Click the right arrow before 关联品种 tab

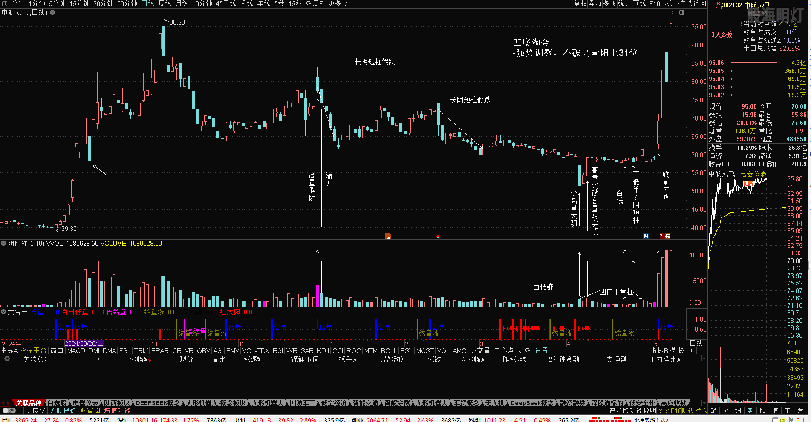tap(8, 403)
